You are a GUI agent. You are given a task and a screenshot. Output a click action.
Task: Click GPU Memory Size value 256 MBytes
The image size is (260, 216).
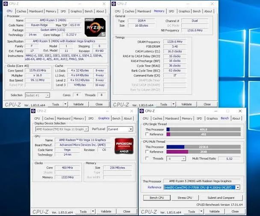(118, 168)
